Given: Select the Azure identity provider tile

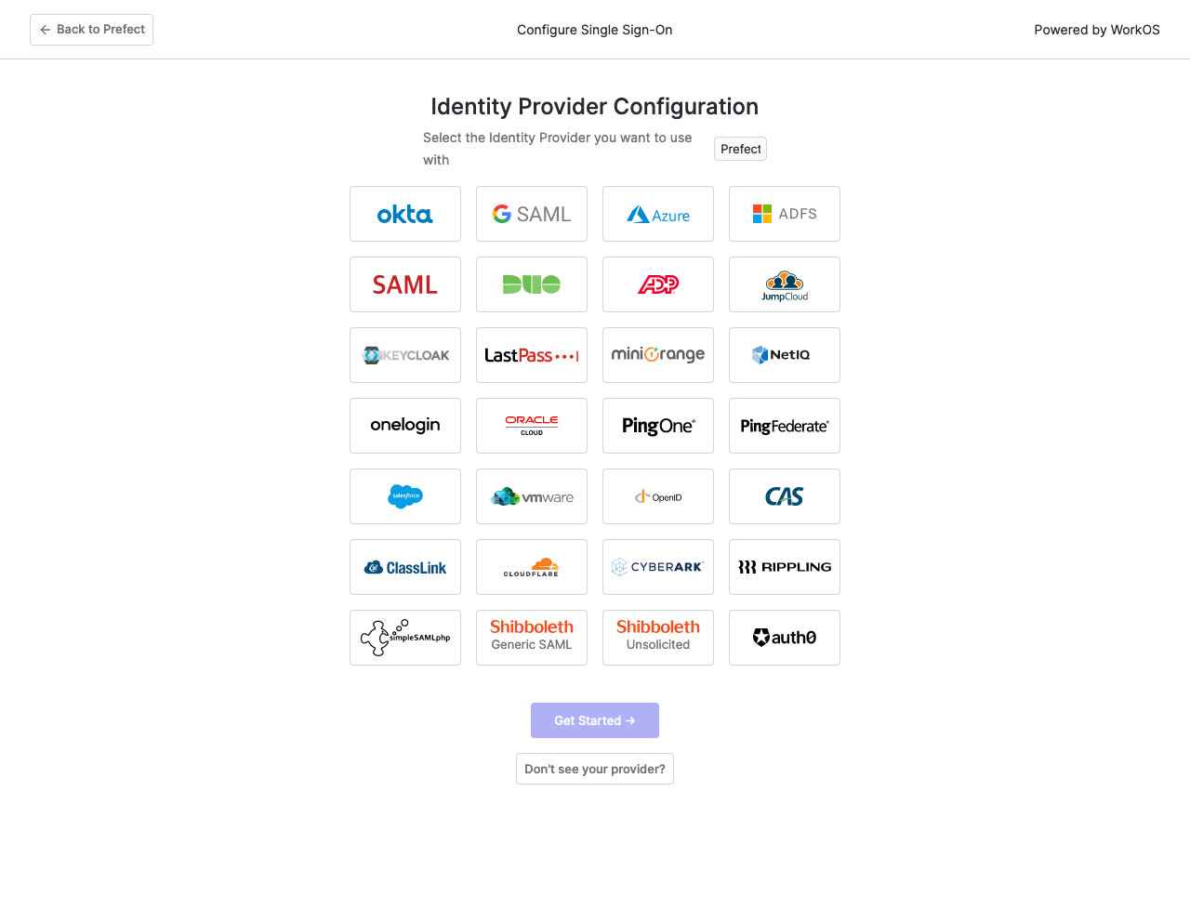Looking at the screenshot, I should 658,214.
